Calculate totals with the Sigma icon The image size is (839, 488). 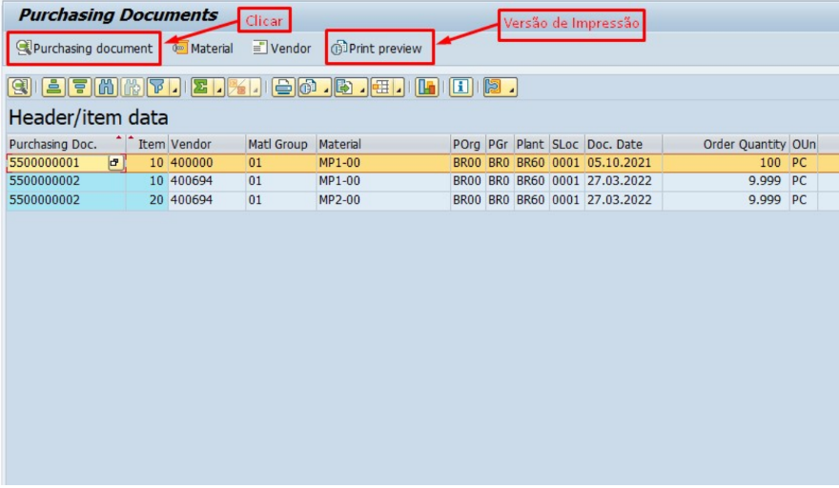coord(200,87)
